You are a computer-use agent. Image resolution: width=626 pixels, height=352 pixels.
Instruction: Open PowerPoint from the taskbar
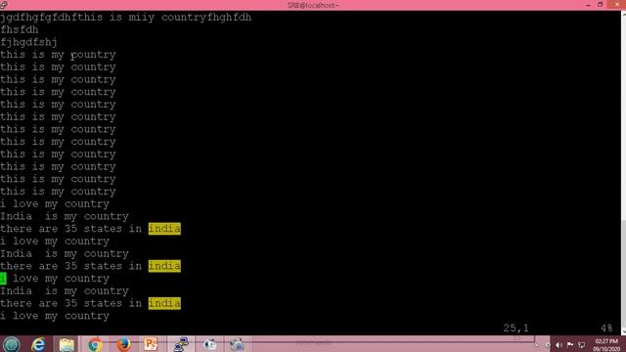[151, 344]
